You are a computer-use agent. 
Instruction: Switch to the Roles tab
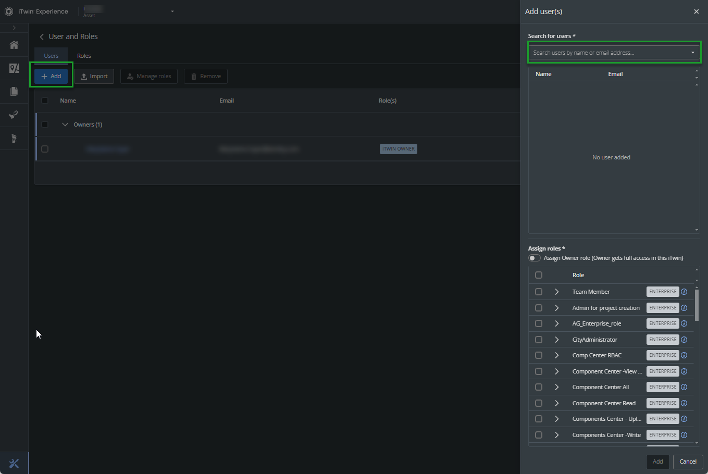[x=84, y=56]
